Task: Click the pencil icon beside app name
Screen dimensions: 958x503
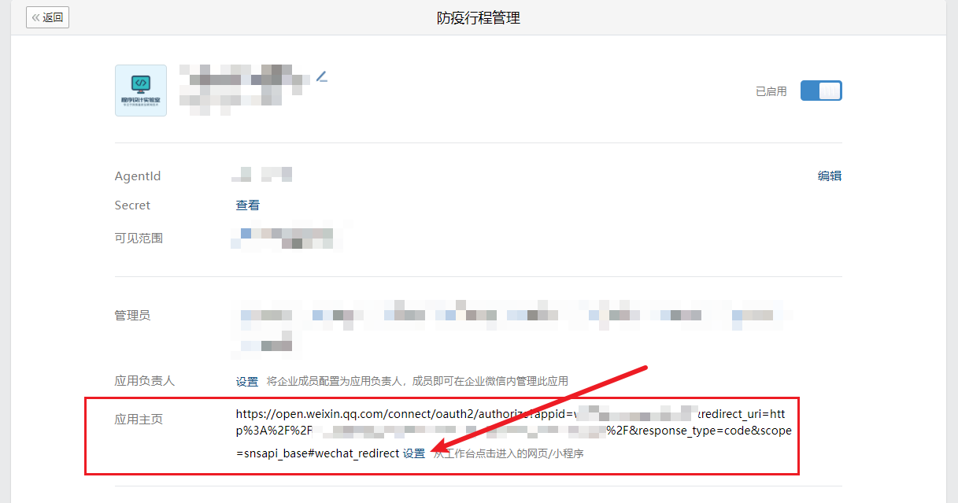Action: (321, 76)
